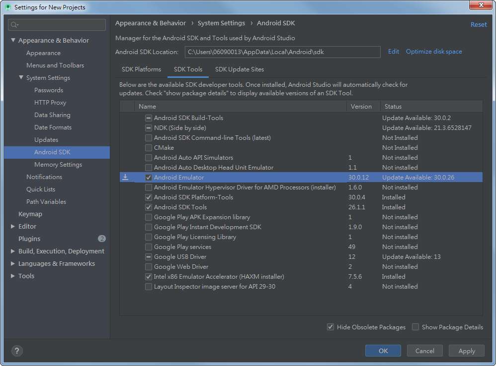Click the OK button
Viewport: 496px width, 366px height.
383,351
